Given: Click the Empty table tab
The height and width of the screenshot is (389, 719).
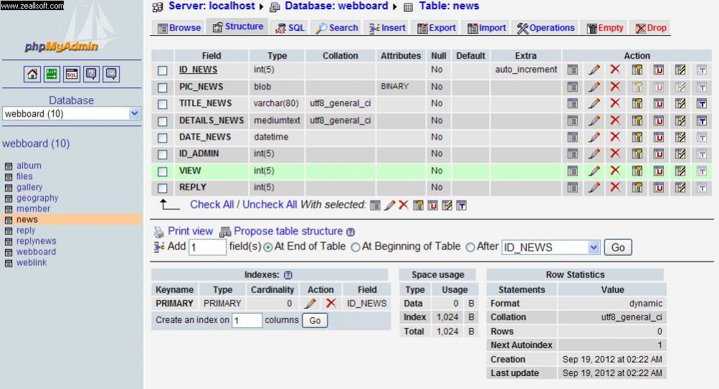Looking at the screenshot, I should pyautogui.click(x=605, y=28).
